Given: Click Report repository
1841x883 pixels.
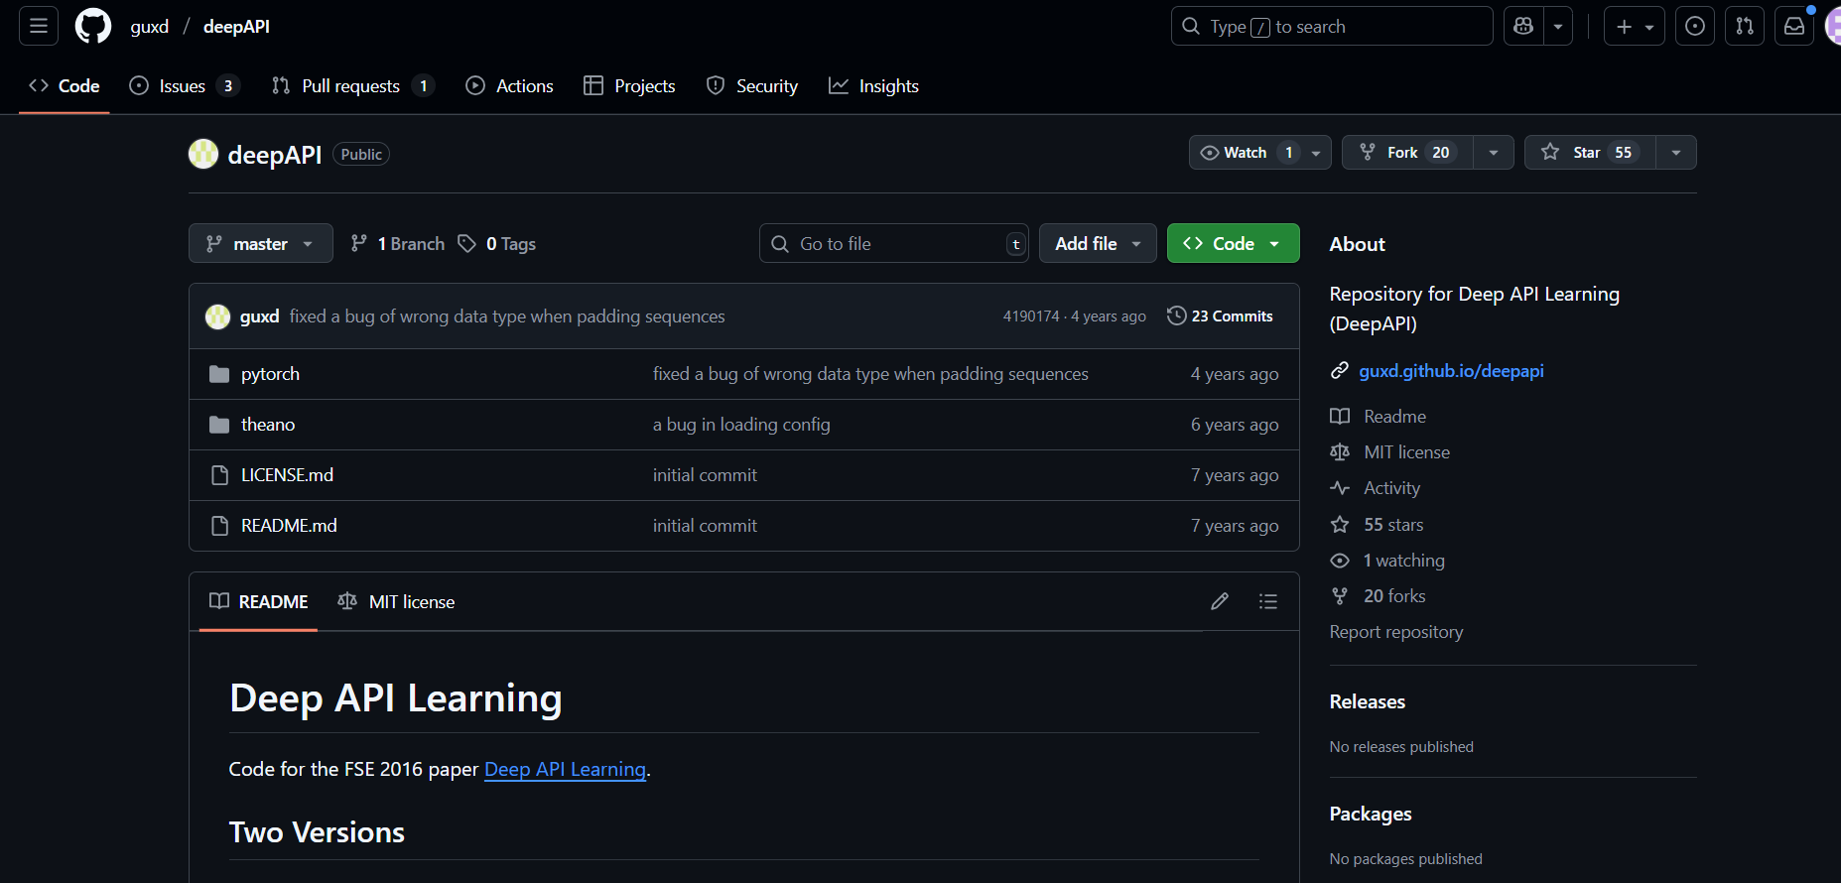Looking at the screenshot, I should (1396, 632).
